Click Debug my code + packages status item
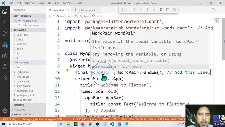 42,119
